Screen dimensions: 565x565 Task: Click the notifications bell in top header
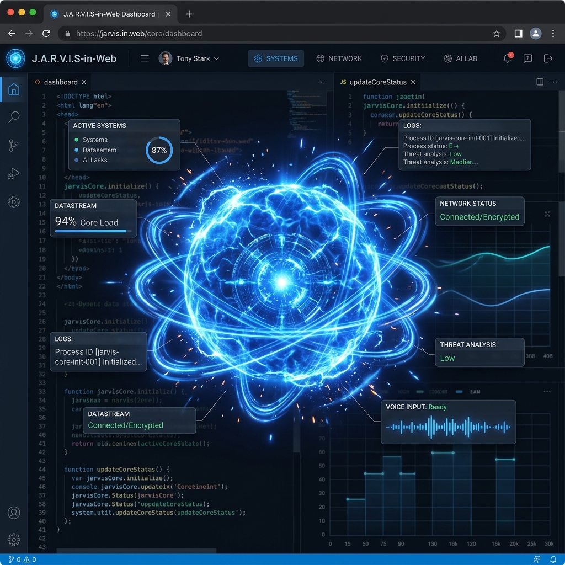coord(507,58)
